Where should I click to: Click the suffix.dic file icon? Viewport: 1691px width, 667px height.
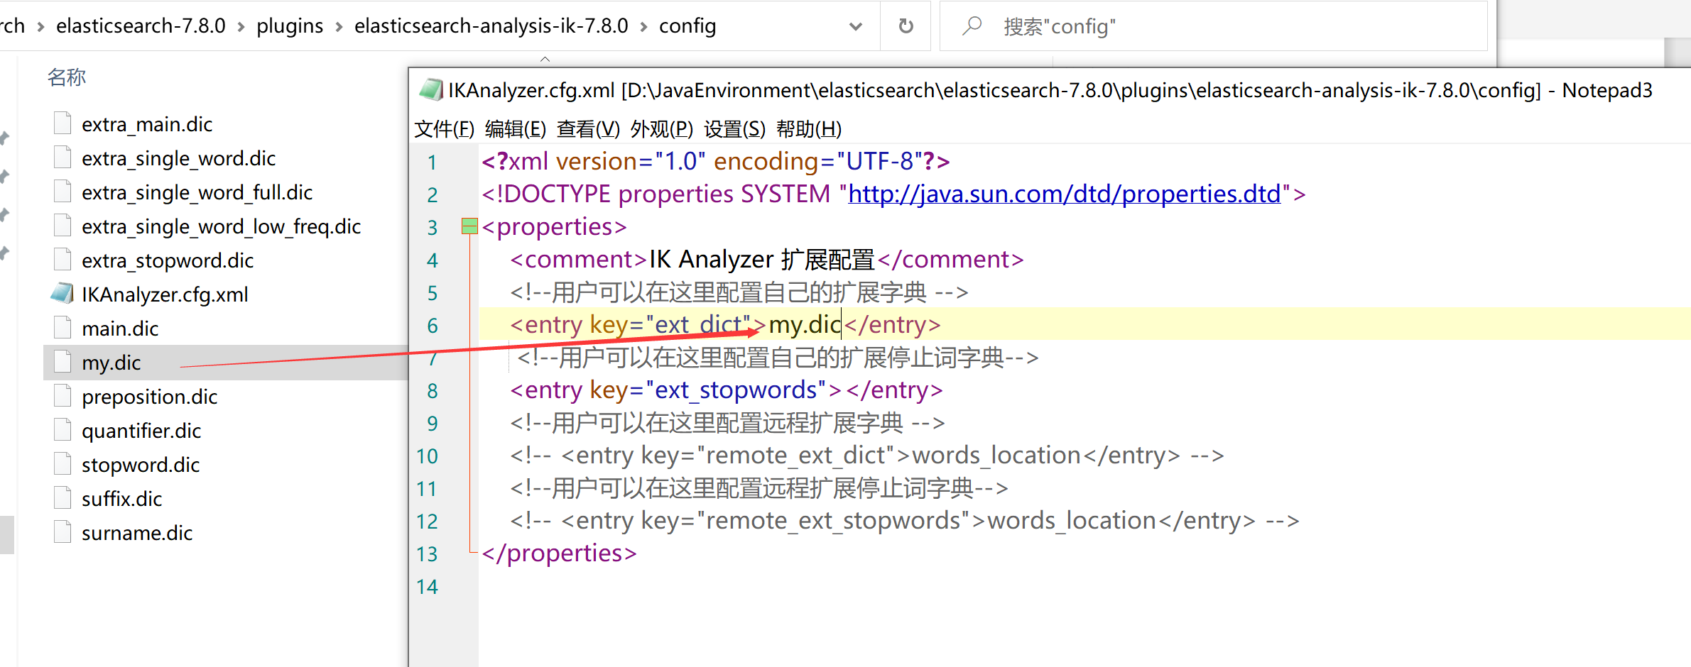(x=62, y=498)
